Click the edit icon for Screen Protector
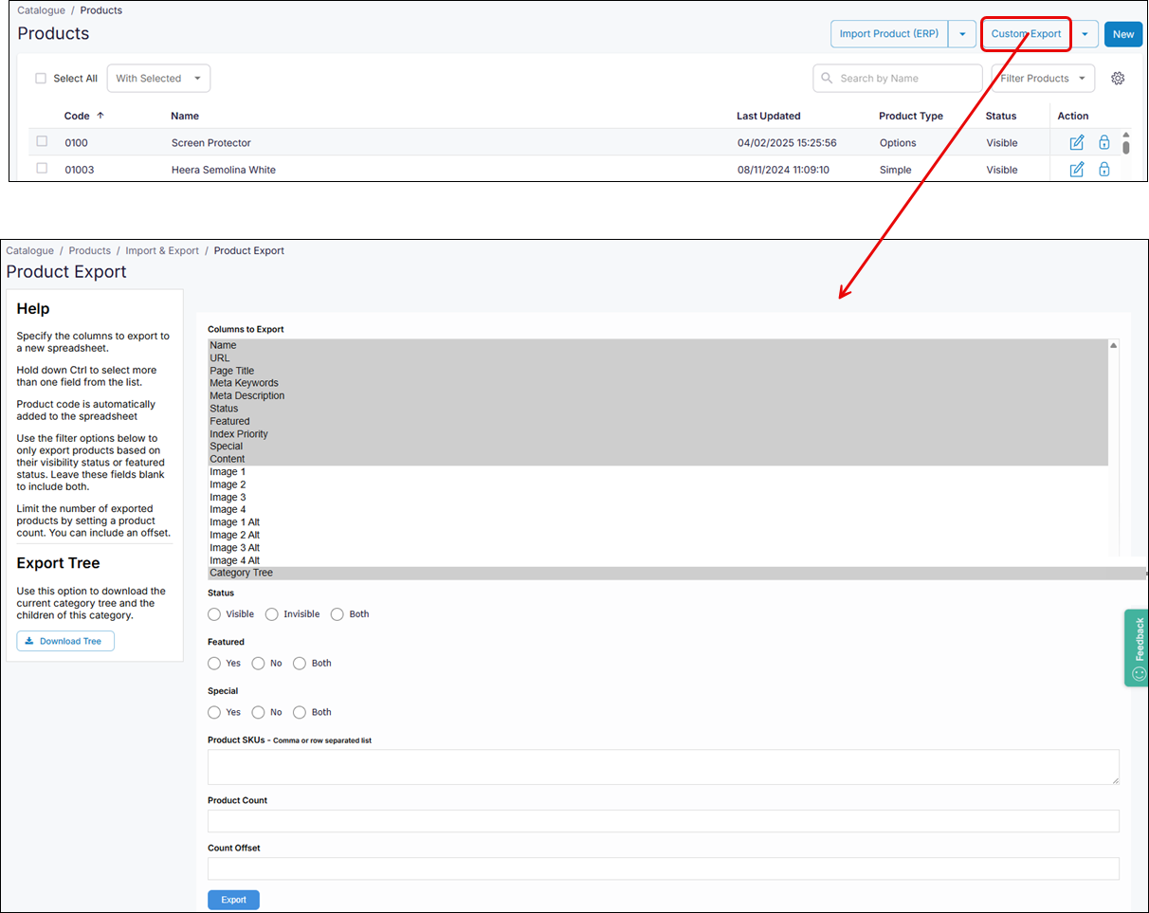This screenshot has height=913, width=1149. coord(1077,143)
